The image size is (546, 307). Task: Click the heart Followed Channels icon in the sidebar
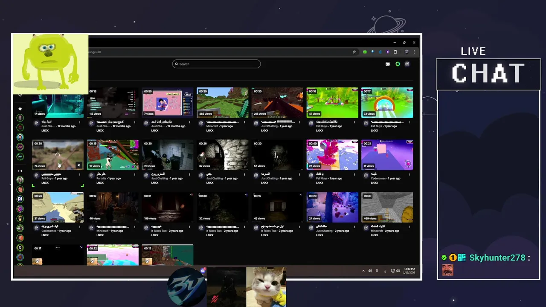pos(20,109)
